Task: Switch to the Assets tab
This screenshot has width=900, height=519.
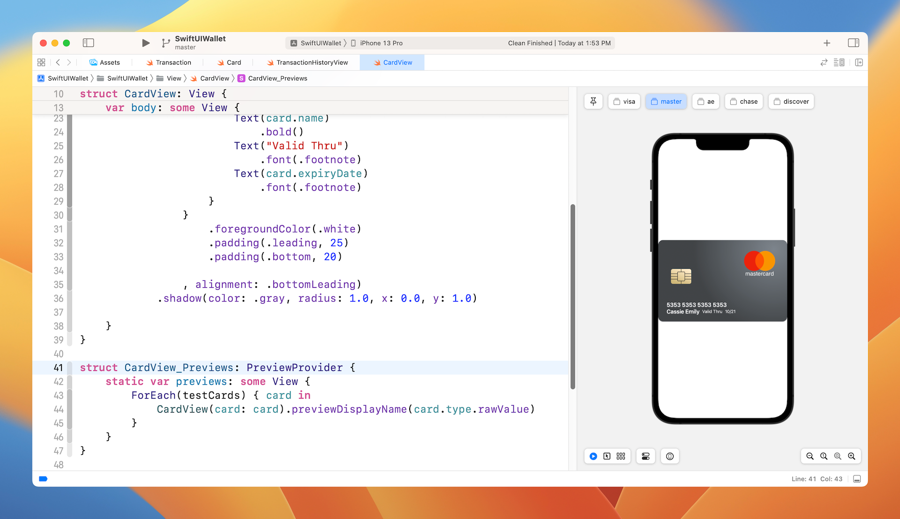Action: tap(104, 62)
